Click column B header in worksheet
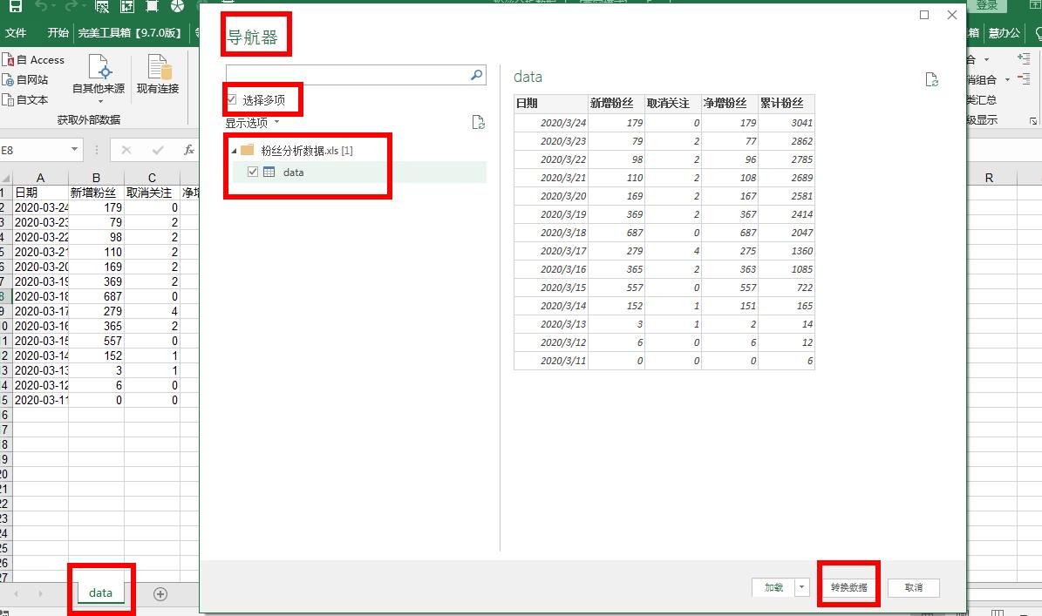Image resolution: width=1042 pixels, height=616 pixels. (x=97, y=178)
